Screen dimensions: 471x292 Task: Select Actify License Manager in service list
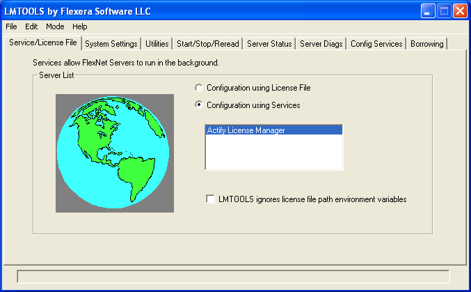click(273, 130)
